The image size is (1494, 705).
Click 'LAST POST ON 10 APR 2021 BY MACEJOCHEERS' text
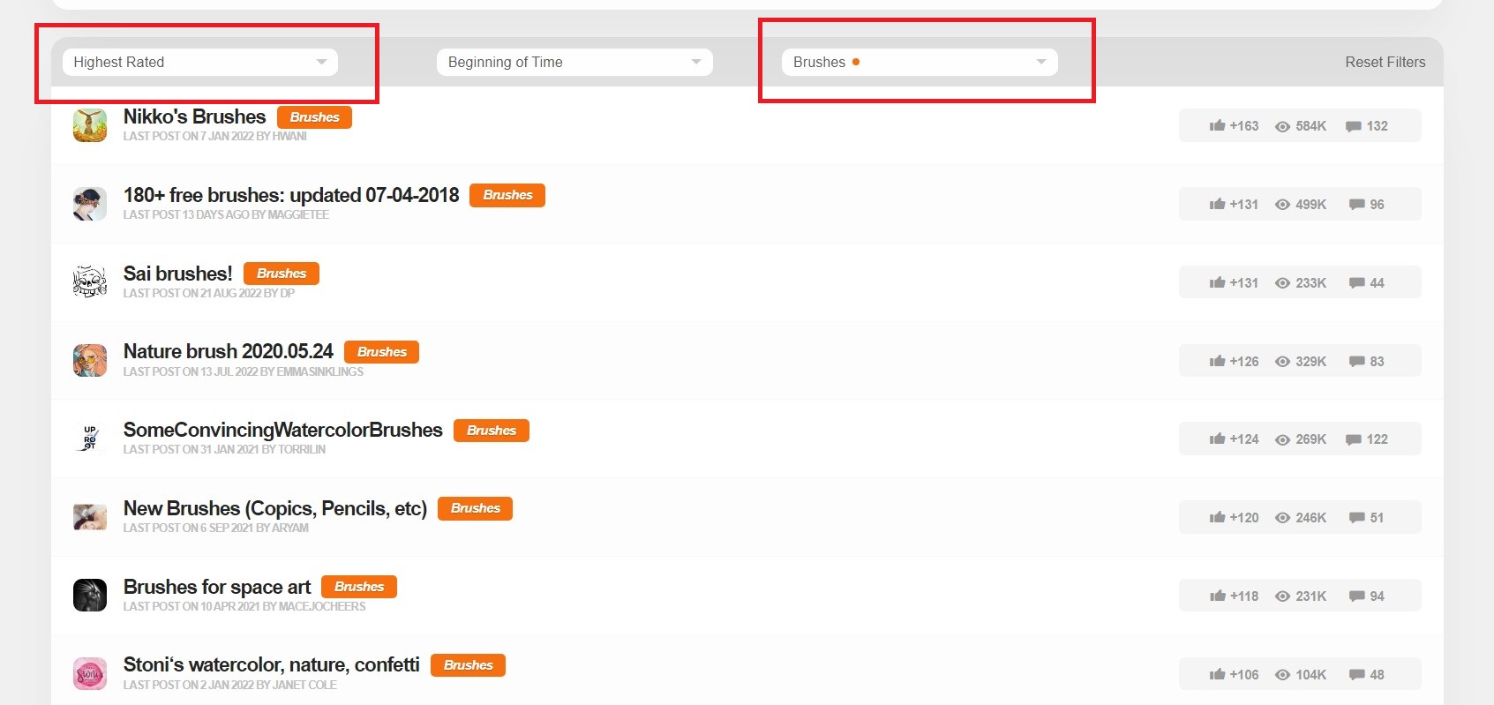pos(244,607)
